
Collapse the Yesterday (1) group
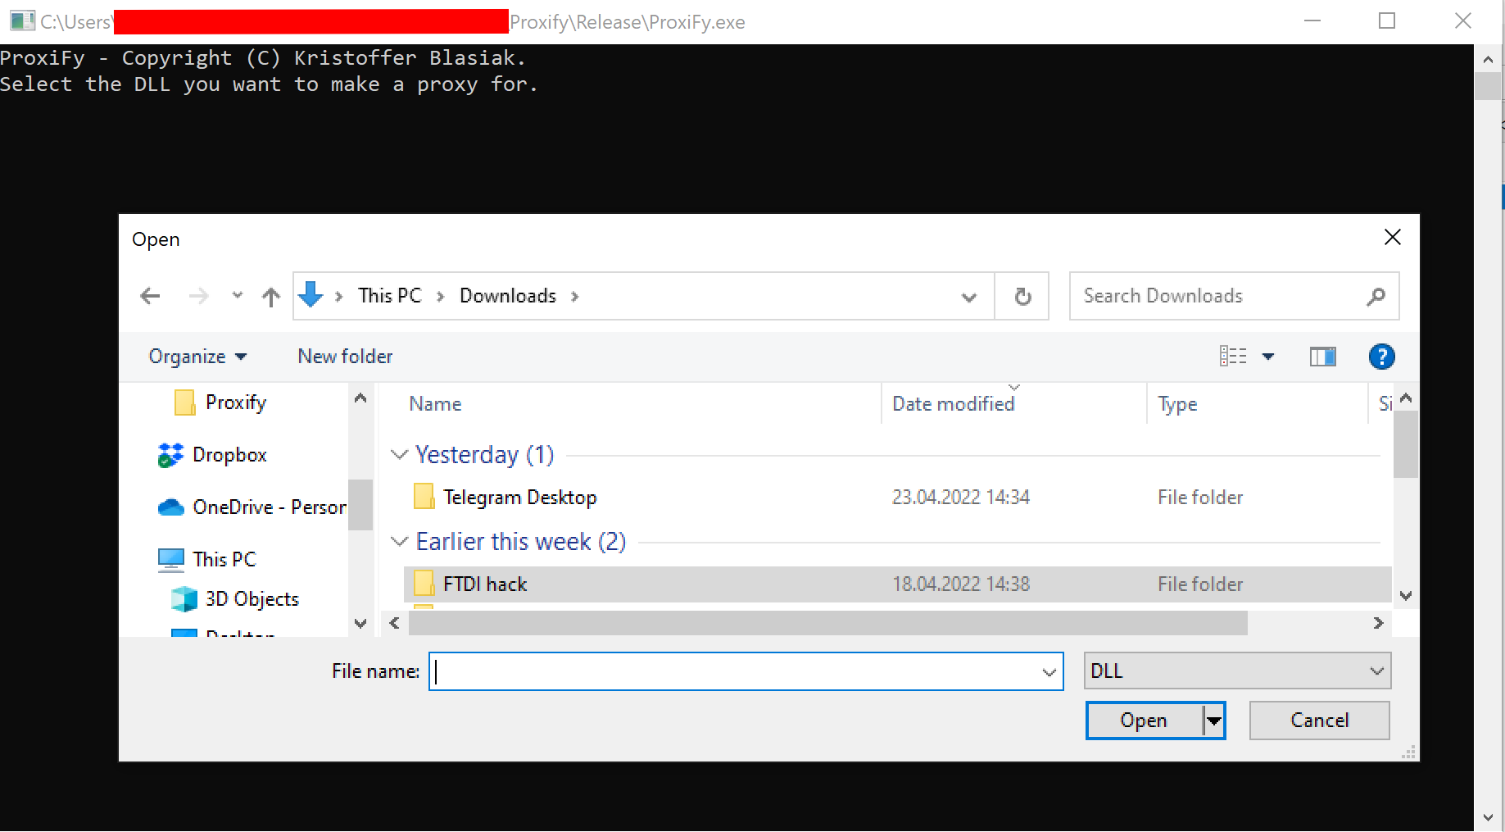coord(399,454)
